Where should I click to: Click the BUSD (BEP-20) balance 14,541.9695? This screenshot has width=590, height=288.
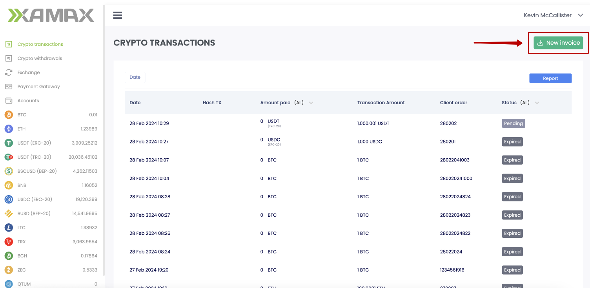click(x=85, y=214)
